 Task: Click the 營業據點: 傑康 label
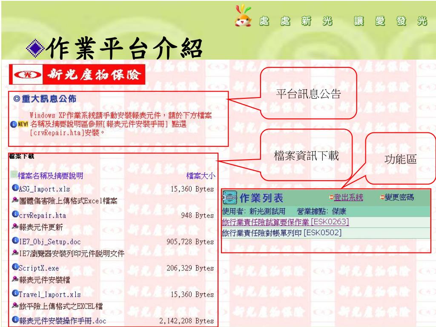click(x=321, y=211)
